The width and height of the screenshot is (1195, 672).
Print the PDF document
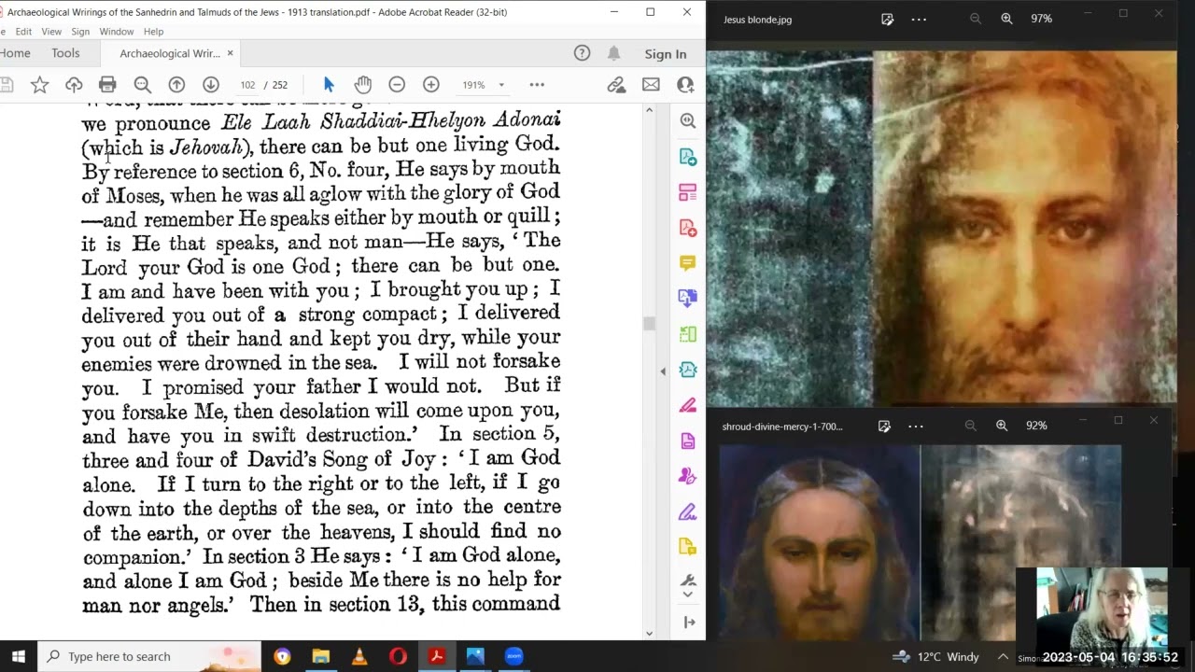[x=107, y=85]
